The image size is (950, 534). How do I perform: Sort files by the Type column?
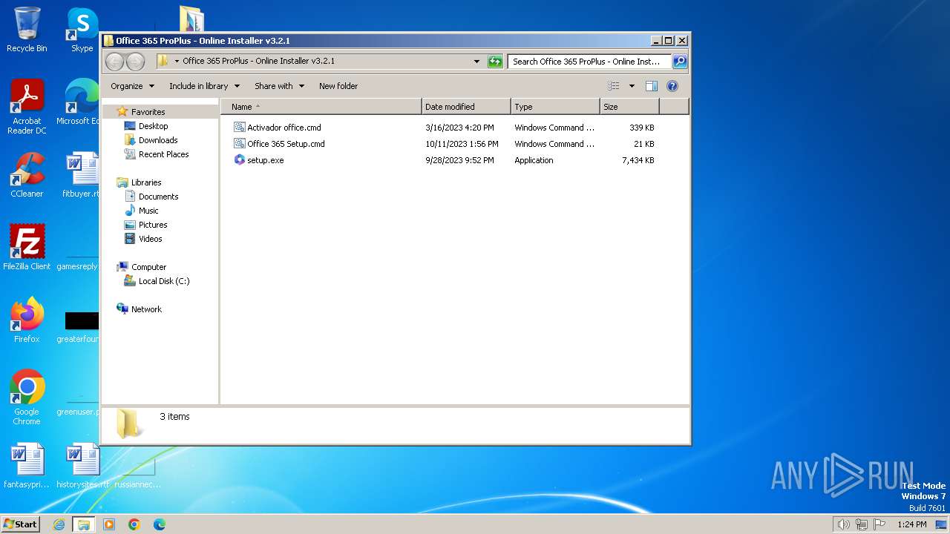(x=555, y=107)
